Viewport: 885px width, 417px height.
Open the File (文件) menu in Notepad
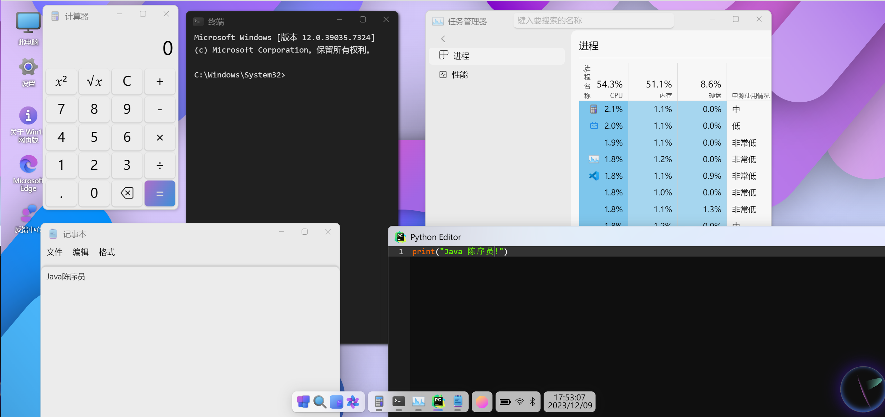(x=54, y=252)
